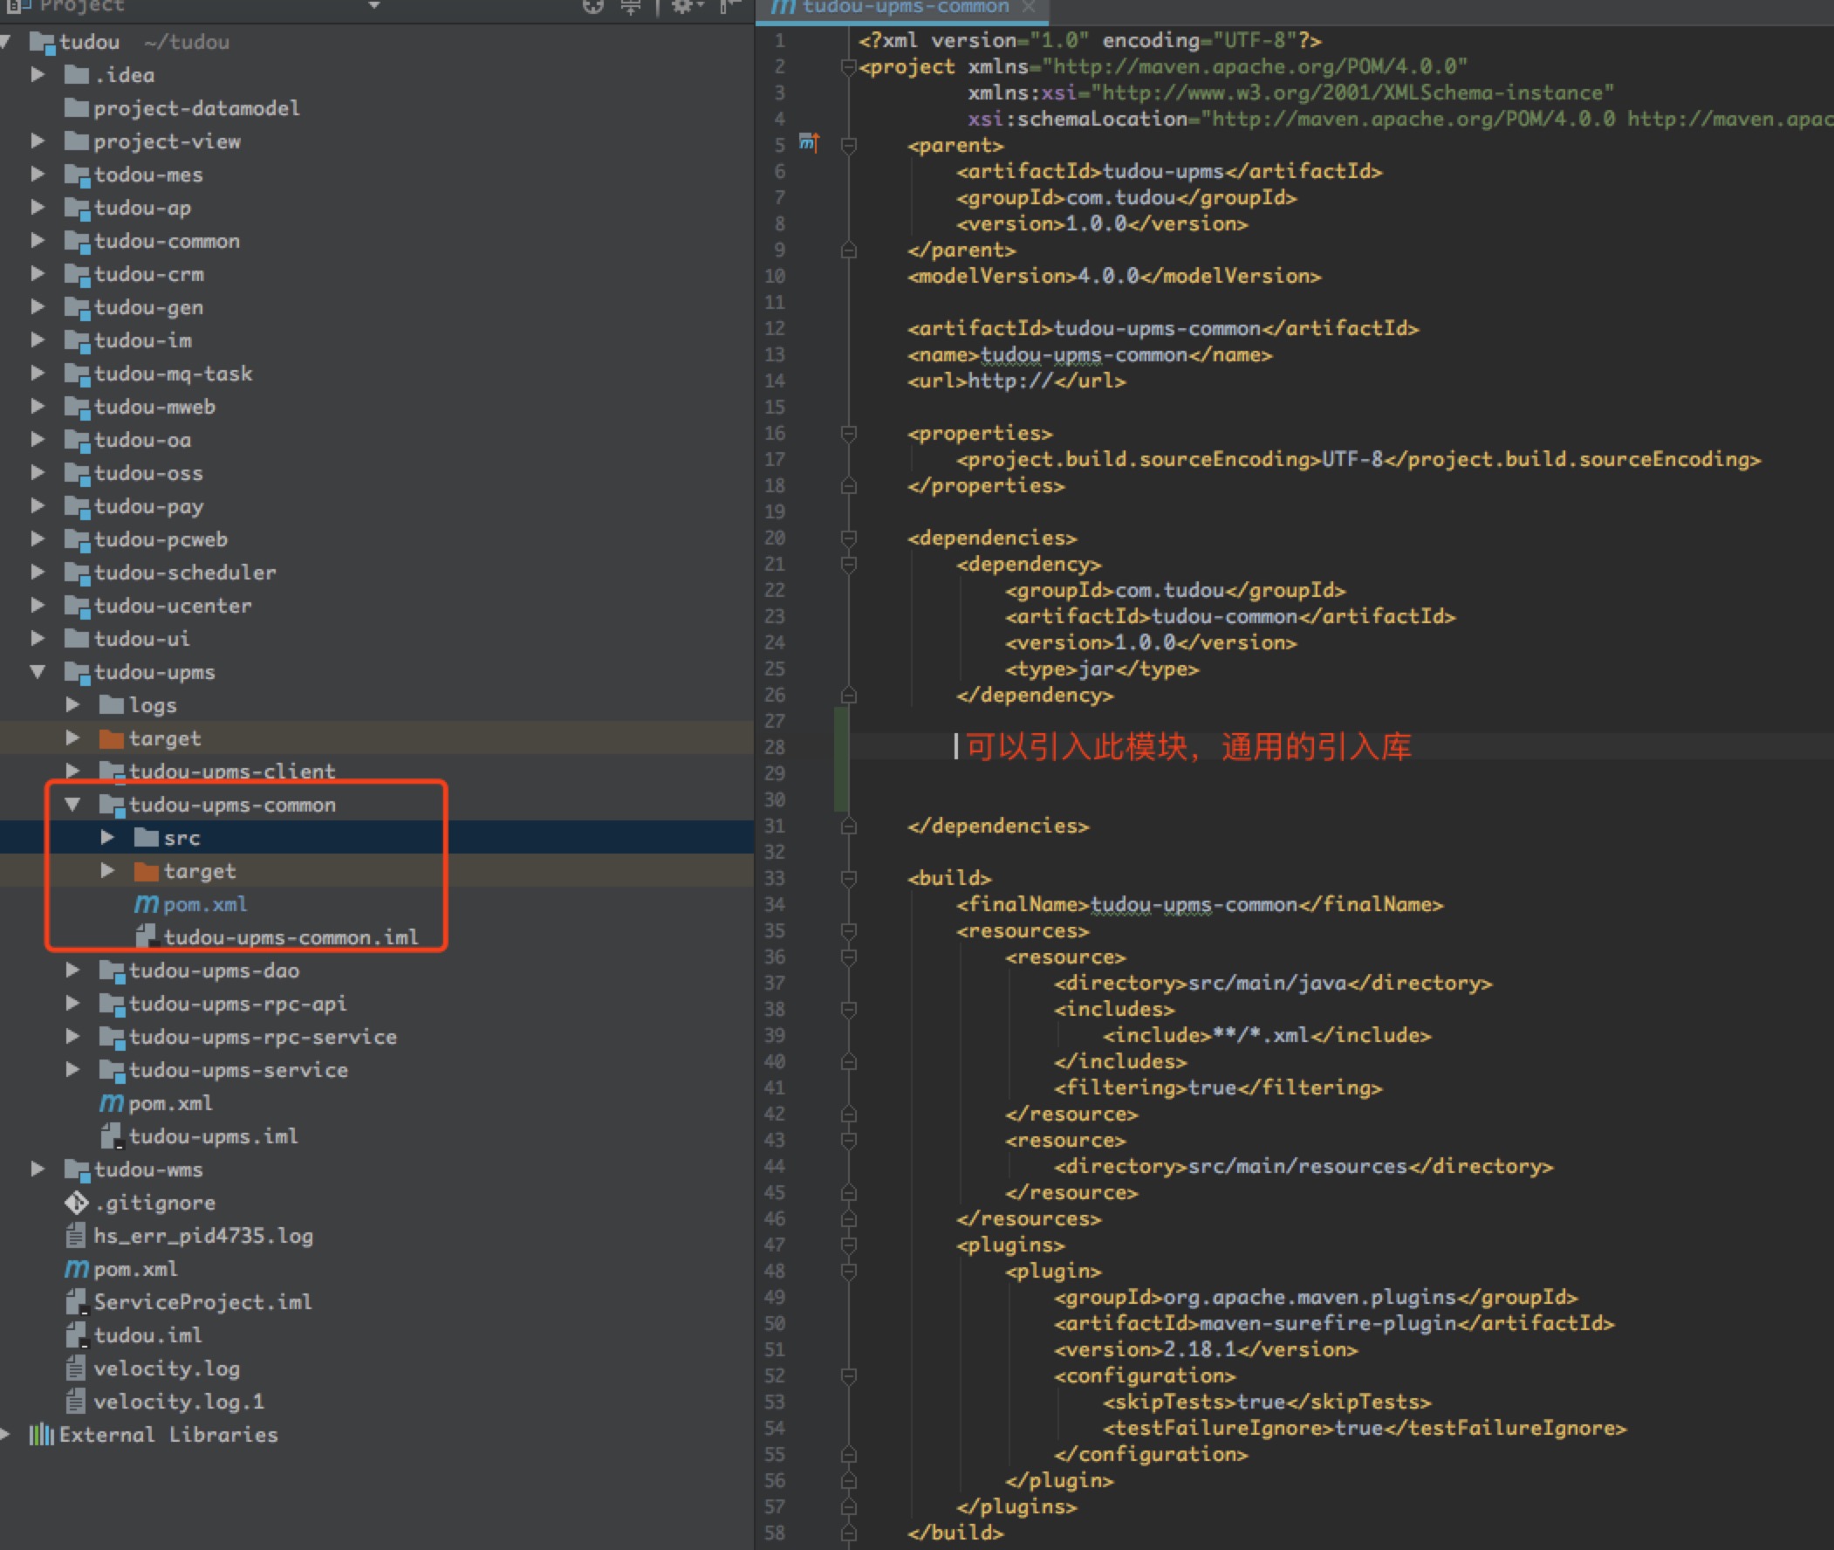Click the velocity.log file icon
The width and height of the screenshot is (1834, 1550).
click(x=77, y=1368)
